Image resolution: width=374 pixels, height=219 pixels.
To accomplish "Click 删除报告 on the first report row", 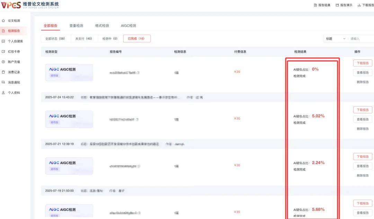I will (x=362, y=82).
